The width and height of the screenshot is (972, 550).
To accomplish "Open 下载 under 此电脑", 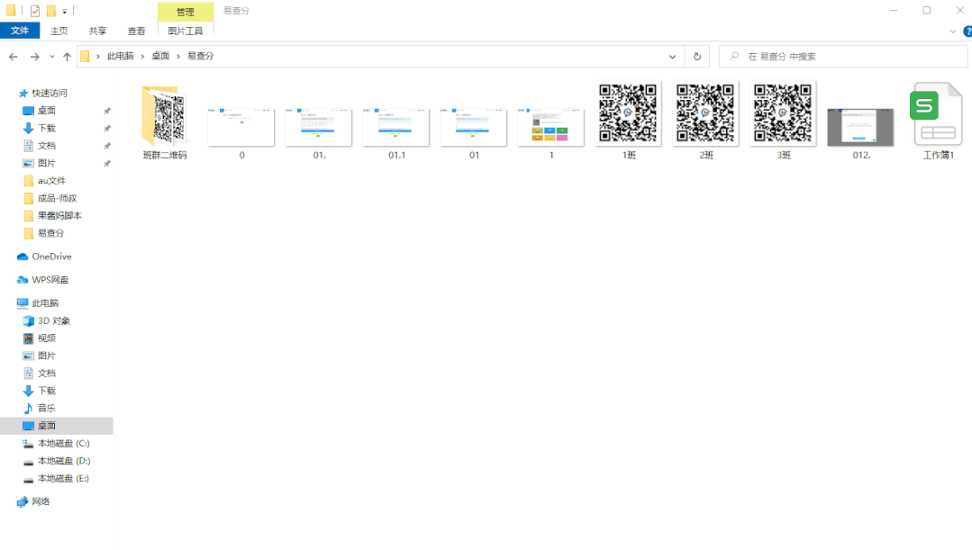I will click(x=47, y=390).
